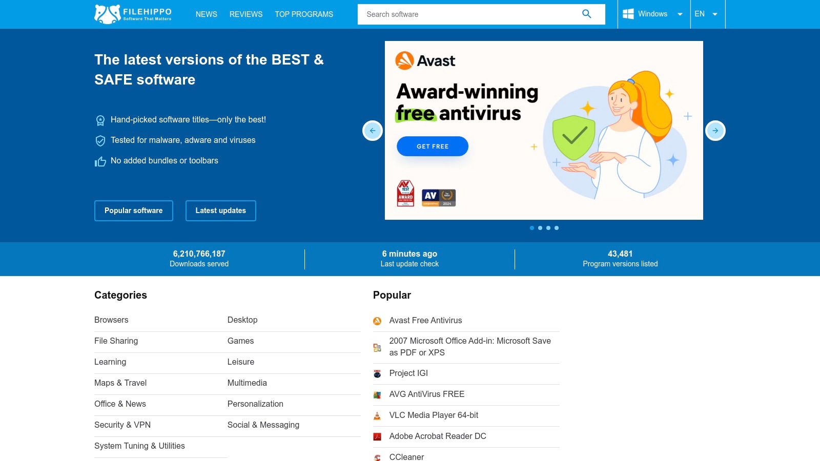Open VLC Media Player 64-bit link

click(x=434, y=415)
